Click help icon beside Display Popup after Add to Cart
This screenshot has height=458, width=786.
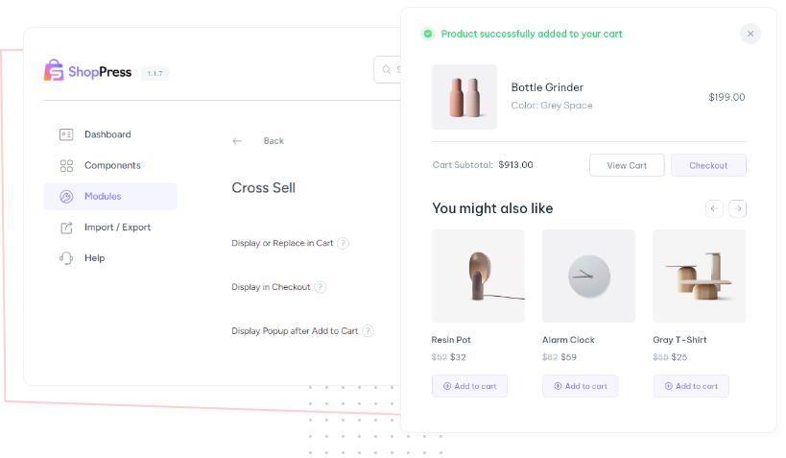coord(368,331)
